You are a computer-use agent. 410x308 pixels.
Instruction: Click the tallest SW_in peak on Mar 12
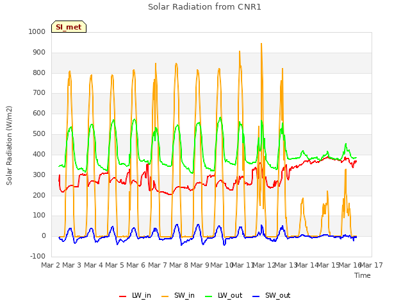pyautogui.click(x=261, y=44)
